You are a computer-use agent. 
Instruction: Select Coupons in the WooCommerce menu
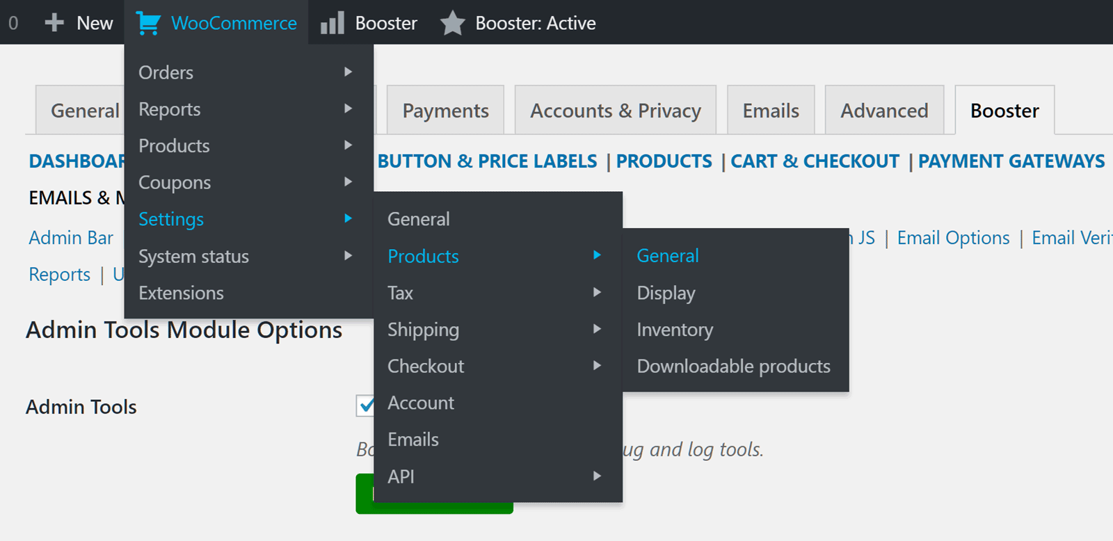pos(249,182)
